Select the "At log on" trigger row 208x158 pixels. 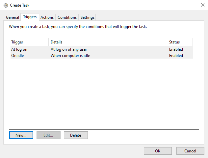point(19,49)
